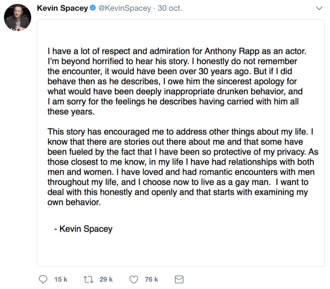This screenshot has height=289, width=330.
Task: Click the blue verified badge
Action: (93, 8)
